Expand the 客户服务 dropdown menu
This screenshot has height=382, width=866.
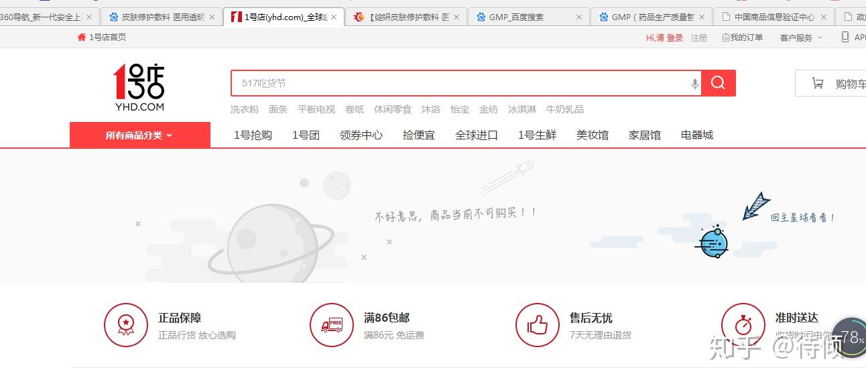point(800,38)
